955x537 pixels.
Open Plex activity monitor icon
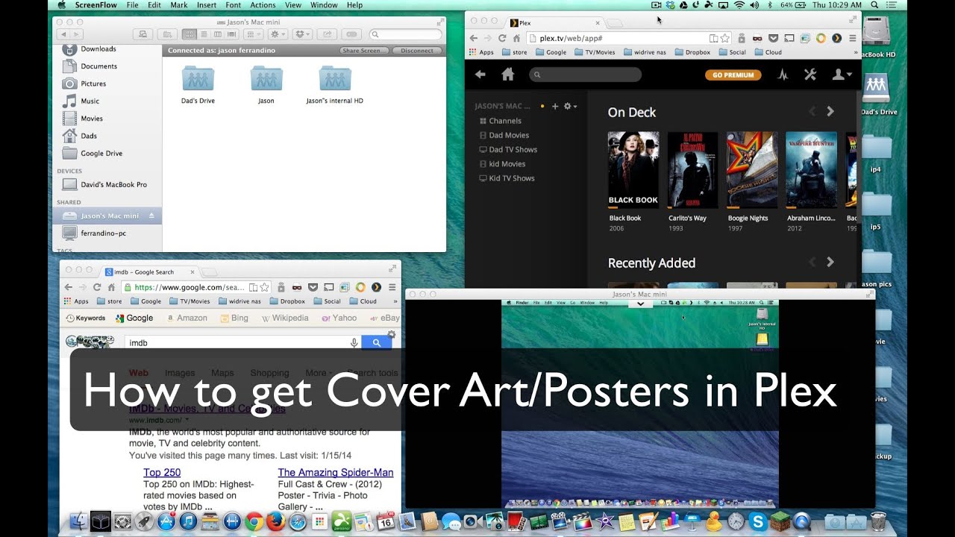coord(783,75)
